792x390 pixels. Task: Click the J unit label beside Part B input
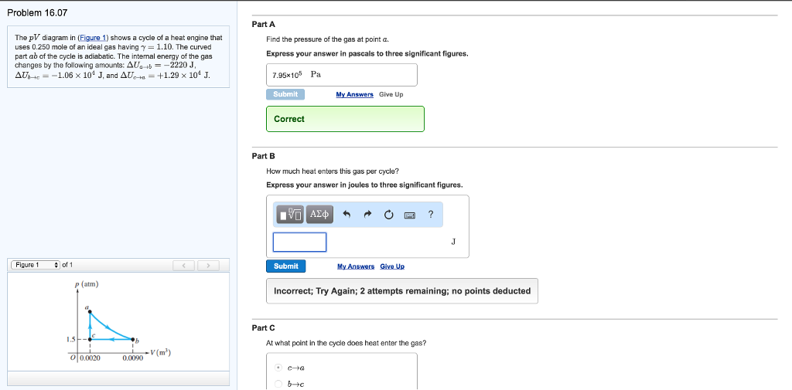coord(453,242)
